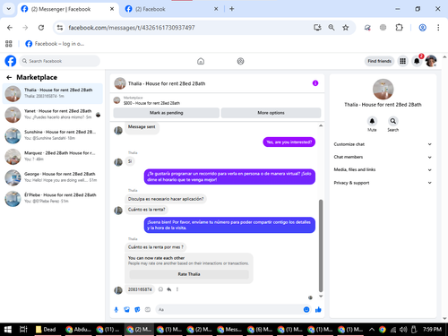This screenshot has width=448, height=336.
Task: Expand Customize chat section
Action: click(x=383, y=144)
